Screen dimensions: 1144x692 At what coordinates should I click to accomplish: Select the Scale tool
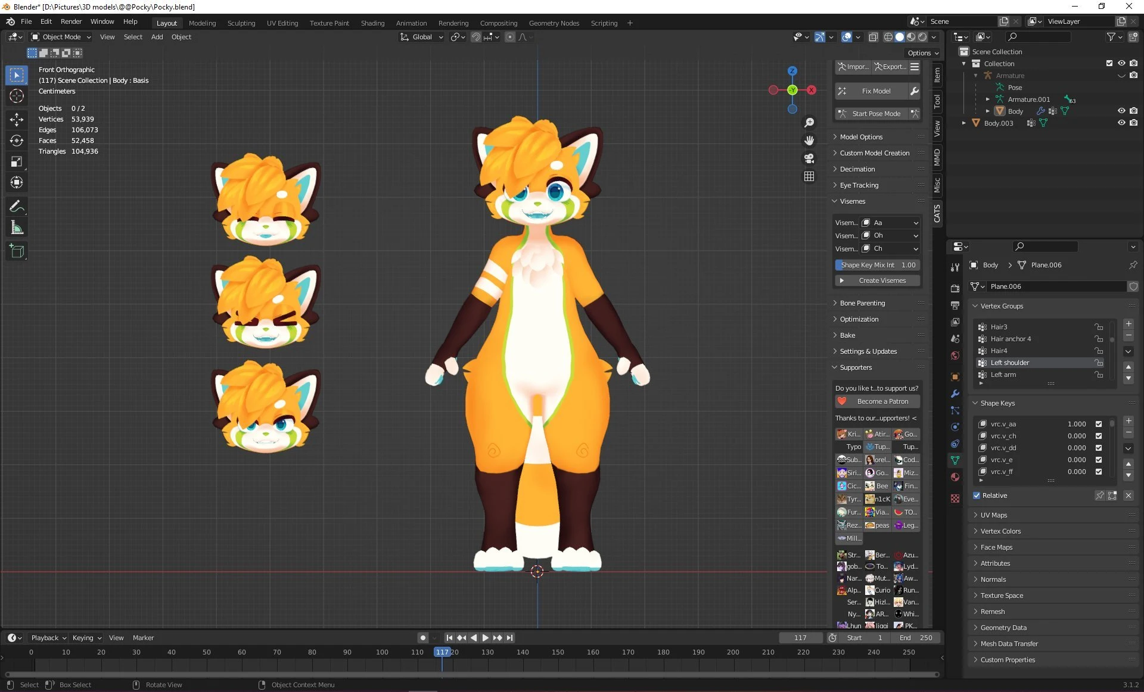click(17, 161)
